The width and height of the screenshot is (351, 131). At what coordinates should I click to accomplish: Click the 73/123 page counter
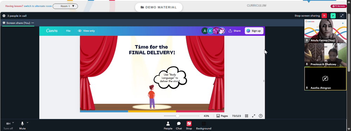coord(236,116)
